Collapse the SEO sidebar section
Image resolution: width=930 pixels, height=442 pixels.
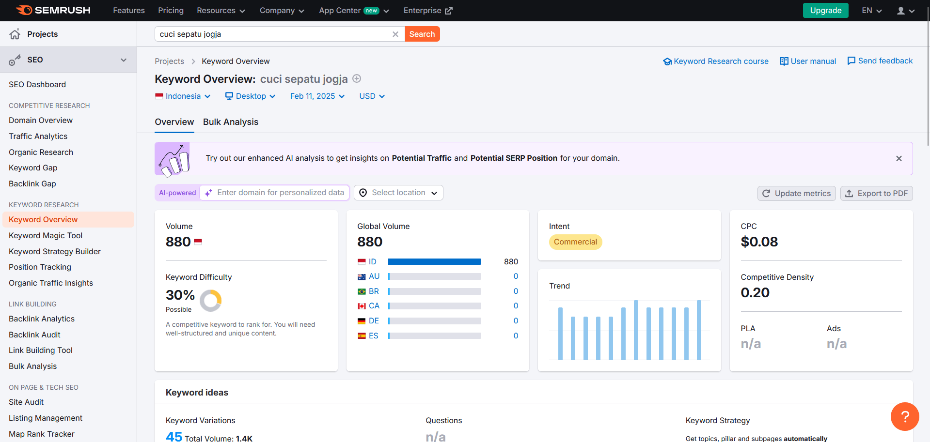coord(124,60)
